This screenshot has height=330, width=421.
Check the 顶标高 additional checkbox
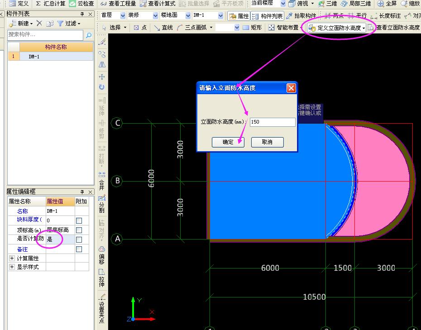pyautogui.click(x=79, y=230)
